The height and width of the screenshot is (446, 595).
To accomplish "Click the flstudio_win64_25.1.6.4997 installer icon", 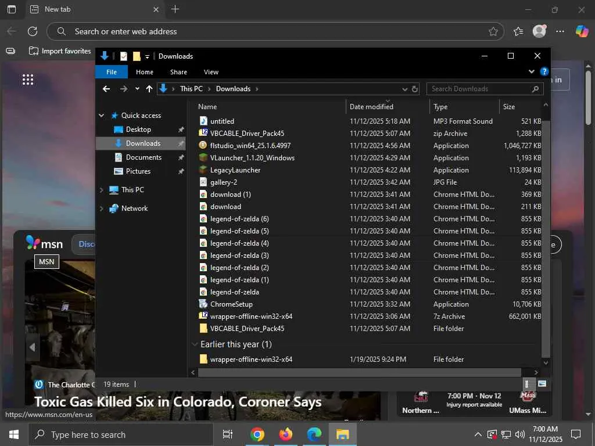I will 203,145.
